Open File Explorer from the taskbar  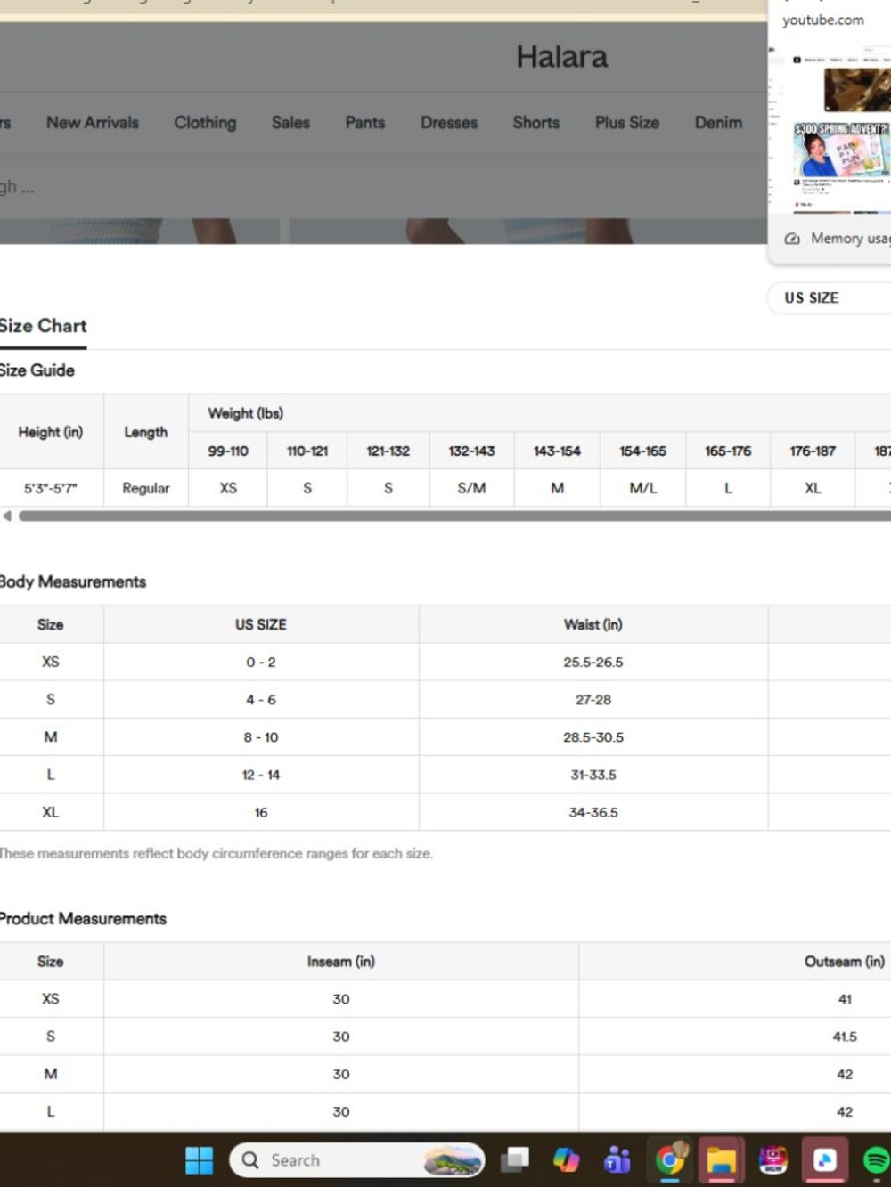tap(721, 1159)
